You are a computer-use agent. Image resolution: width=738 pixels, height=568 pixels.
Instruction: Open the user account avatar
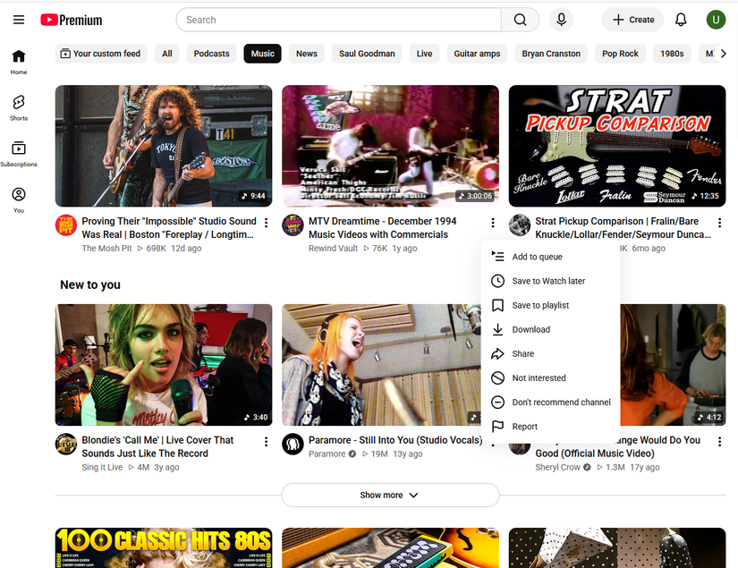tap(716, 20)
